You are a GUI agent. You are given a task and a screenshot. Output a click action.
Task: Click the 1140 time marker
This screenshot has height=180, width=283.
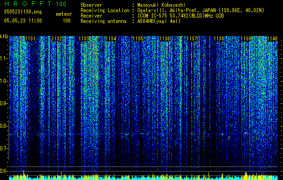click(272, 39)
